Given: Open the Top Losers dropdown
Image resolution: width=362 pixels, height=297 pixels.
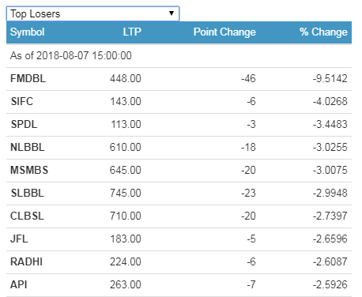Looking at the screenshot, I should 92,13.
